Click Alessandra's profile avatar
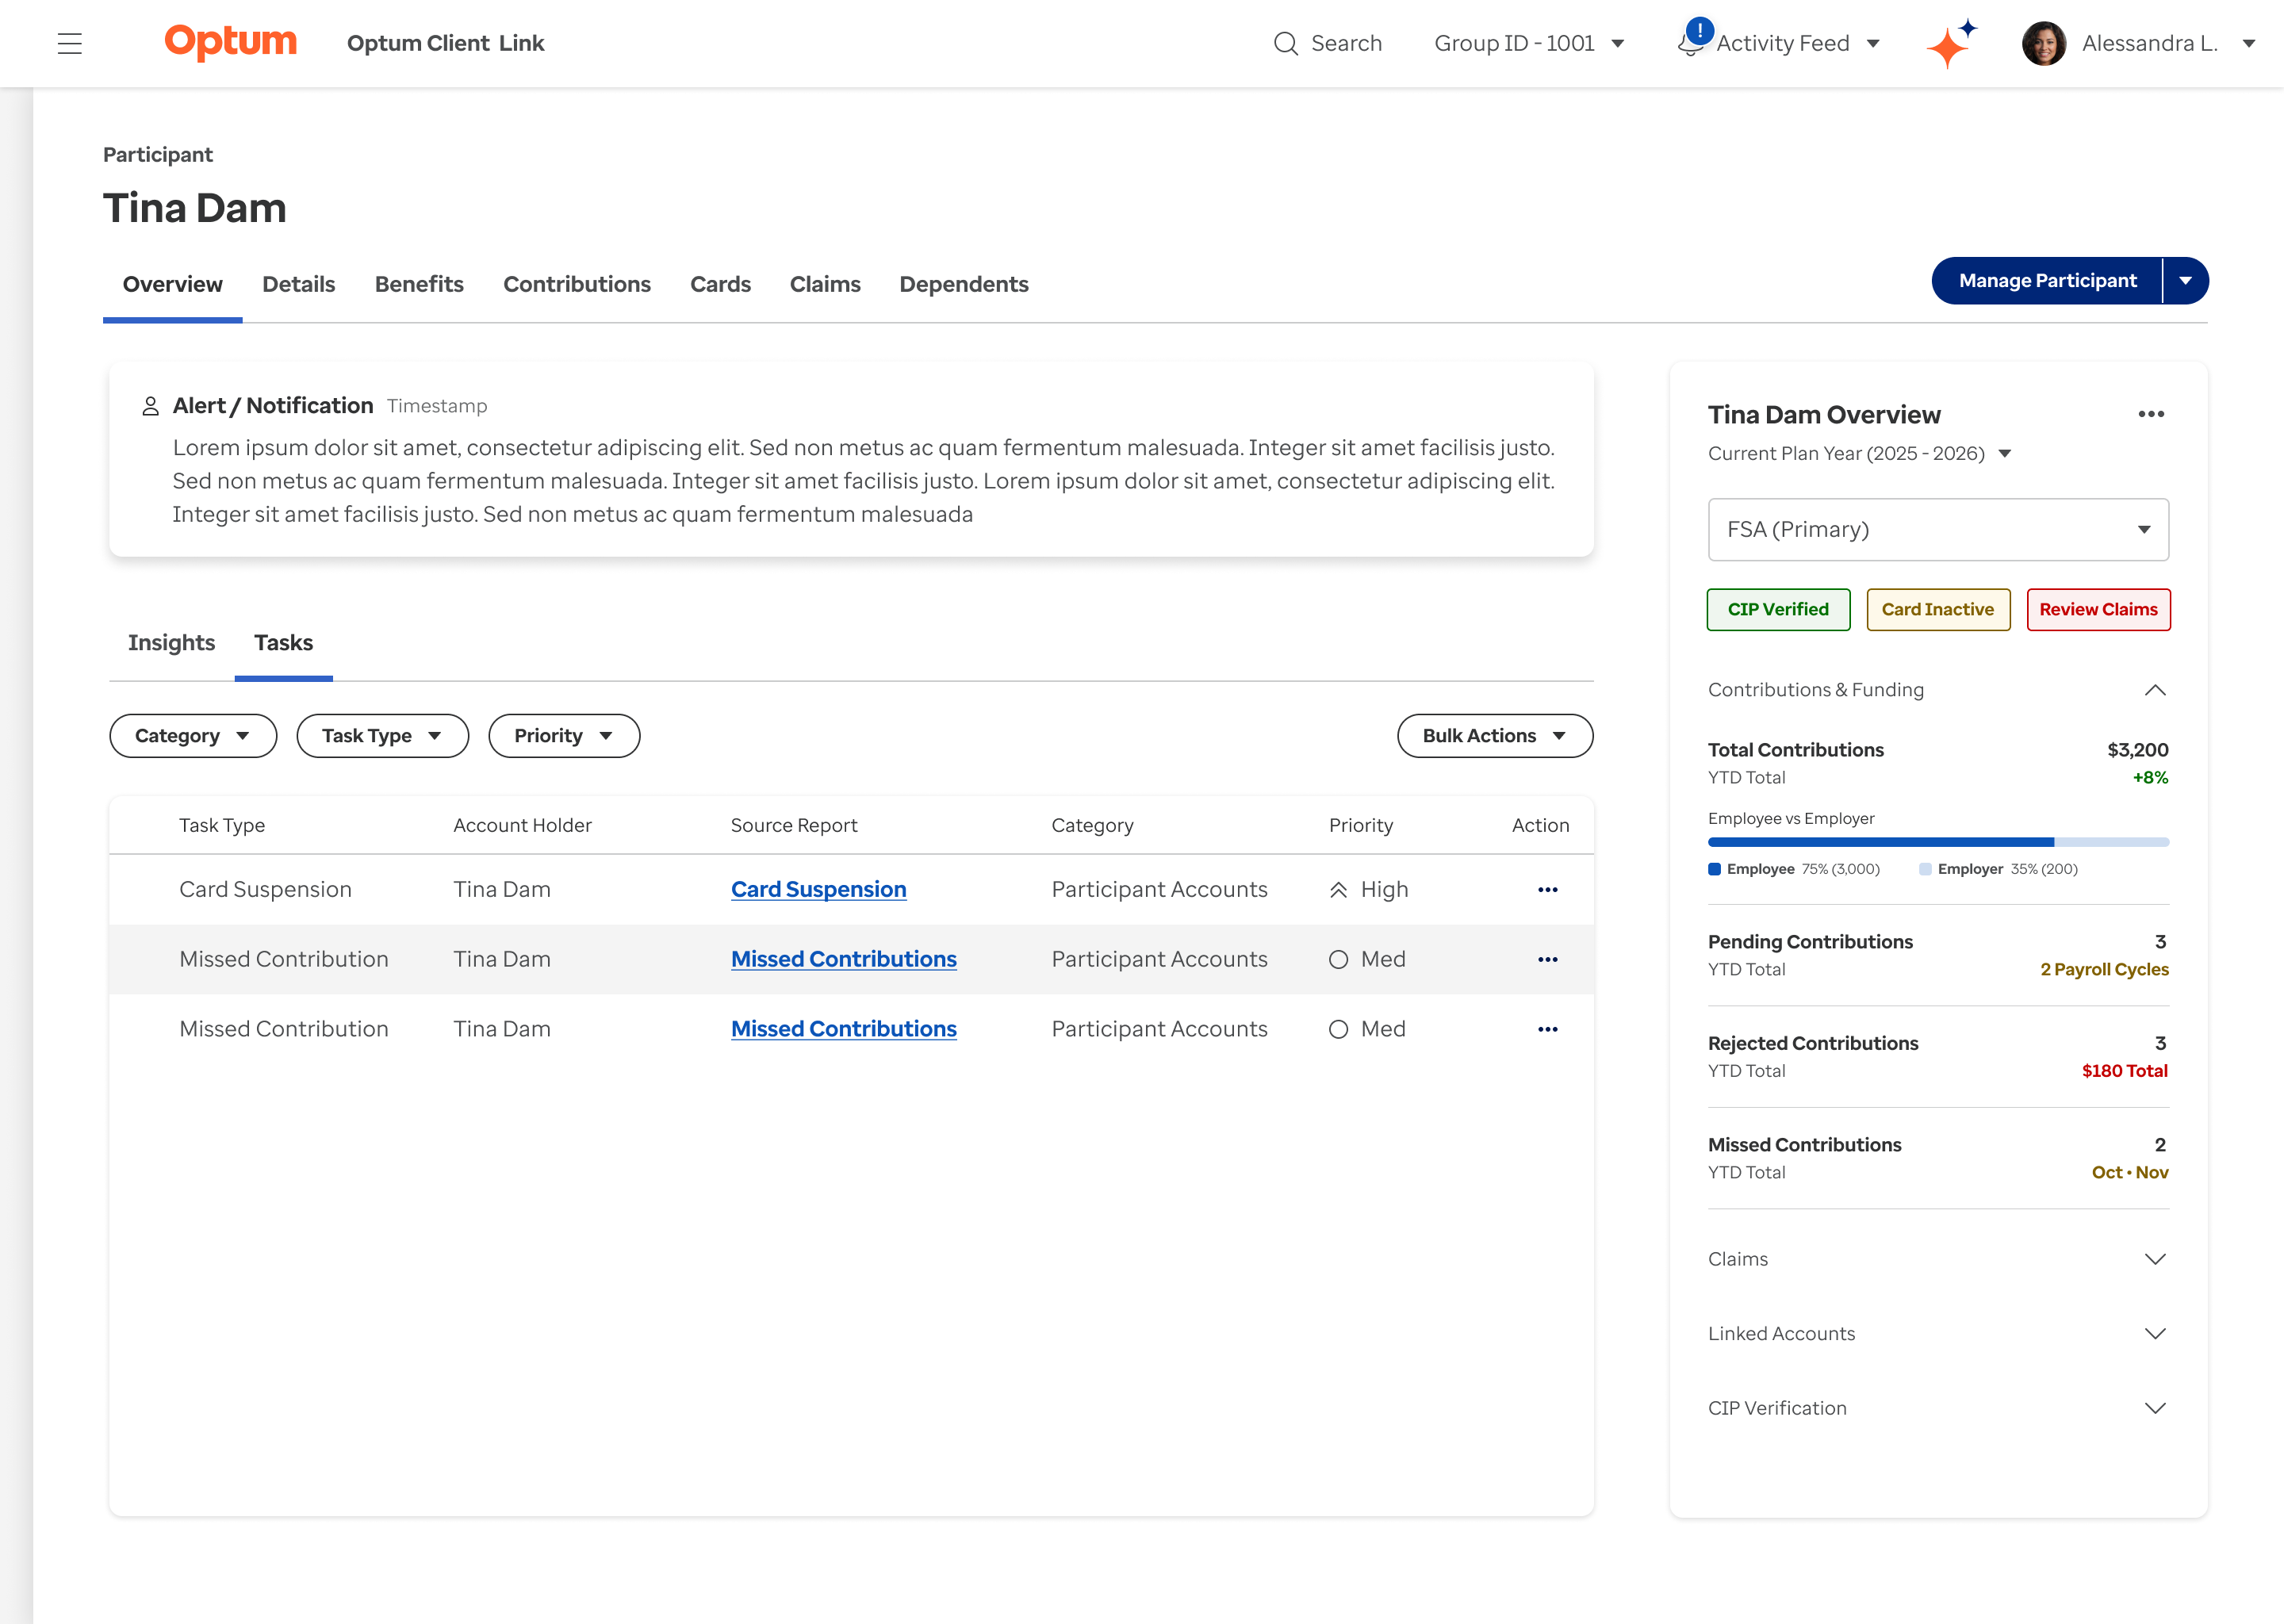This screenshot has height=1624, width=2284. tap(2043, 43)
